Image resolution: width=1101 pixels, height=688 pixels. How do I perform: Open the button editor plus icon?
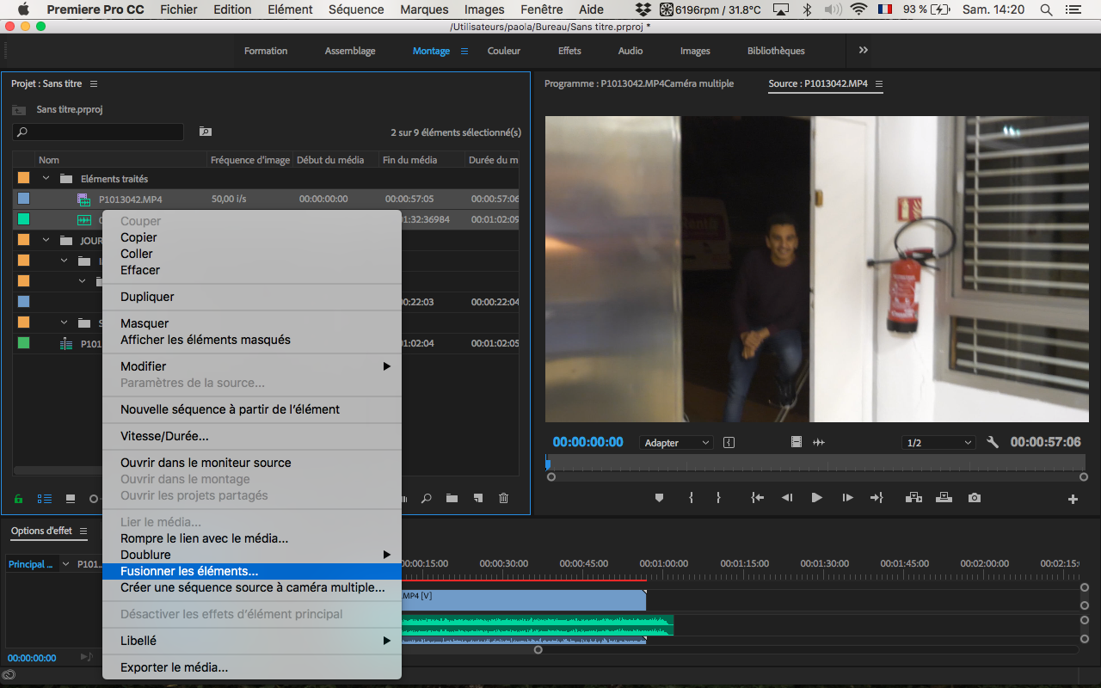[x=1073, y=499]
